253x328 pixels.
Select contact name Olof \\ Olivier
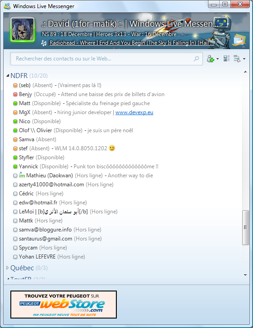click(35, 130)
